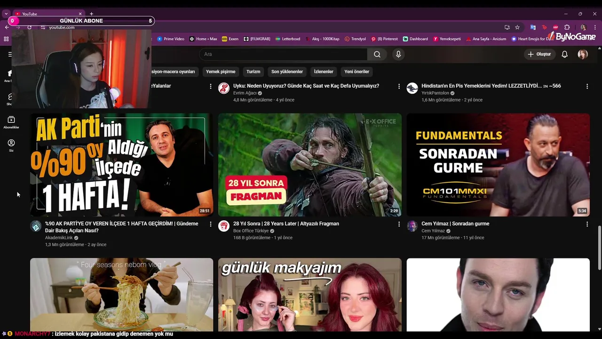Select the Yemek pişirme filter chip
Image resolution: width=602 pixels, height=339 pixels.
coord(221,72)
